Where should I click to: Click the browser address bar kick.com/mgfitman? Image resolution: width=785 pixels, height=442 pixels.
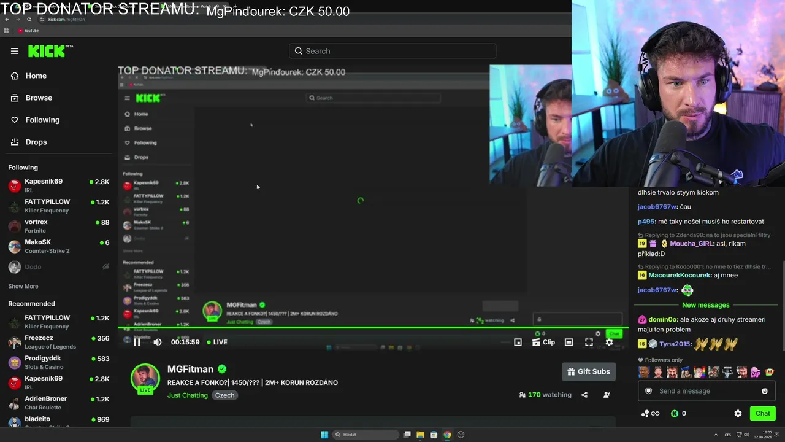66,19
